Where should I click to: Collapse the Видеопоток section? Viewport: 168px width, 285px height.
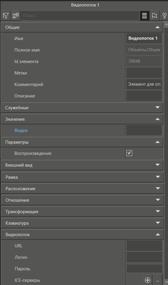pos(82,234)
